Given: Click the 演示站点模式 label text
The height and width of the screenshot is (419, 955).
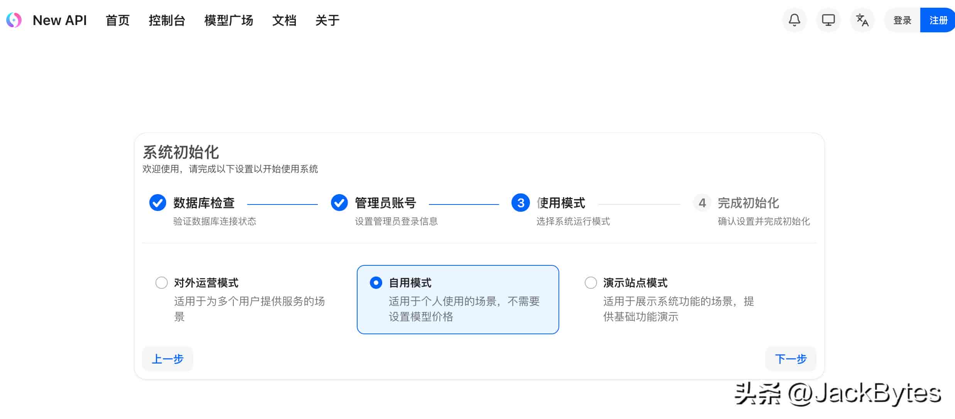Looking at the screenshot, I should 635,283.
